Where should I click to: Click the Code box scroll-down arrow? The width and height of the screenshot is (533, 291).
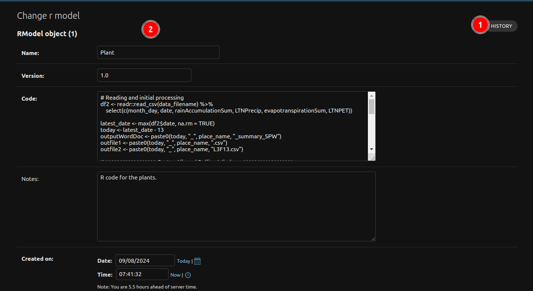371,149
